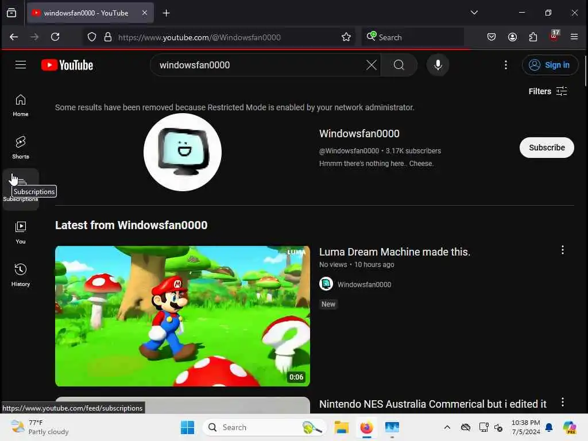The height and width of the screenshot is (441, 588).
Task: Open the Firefox application menu
Action: (x=574, y=37)
